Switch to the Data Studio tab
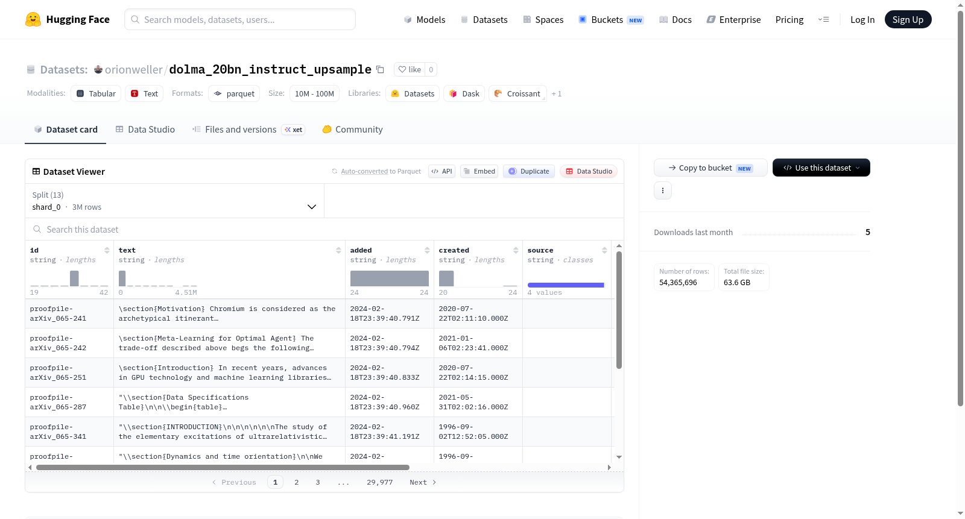The height and width of the screenshot is (519, 965). point(145,130)
